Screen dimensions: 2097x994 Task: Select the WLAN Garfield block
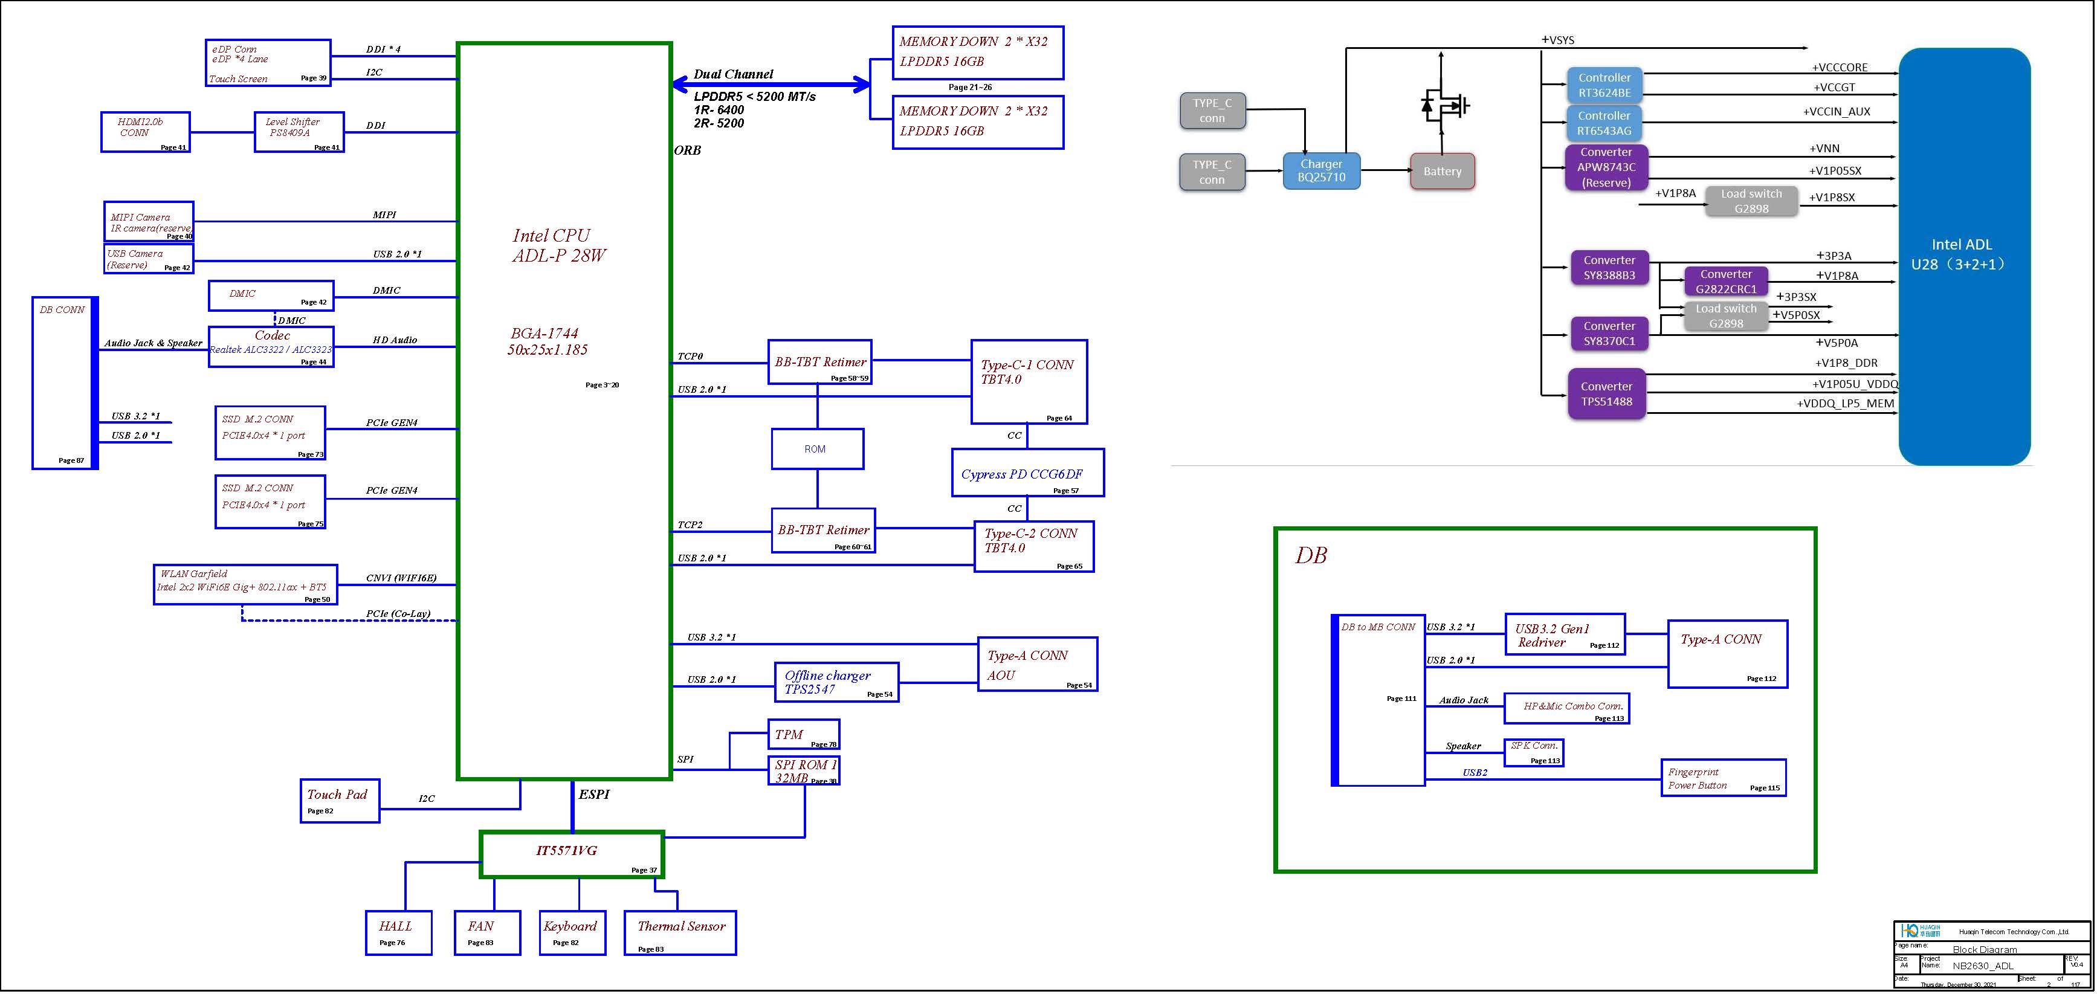click(245, 586)
